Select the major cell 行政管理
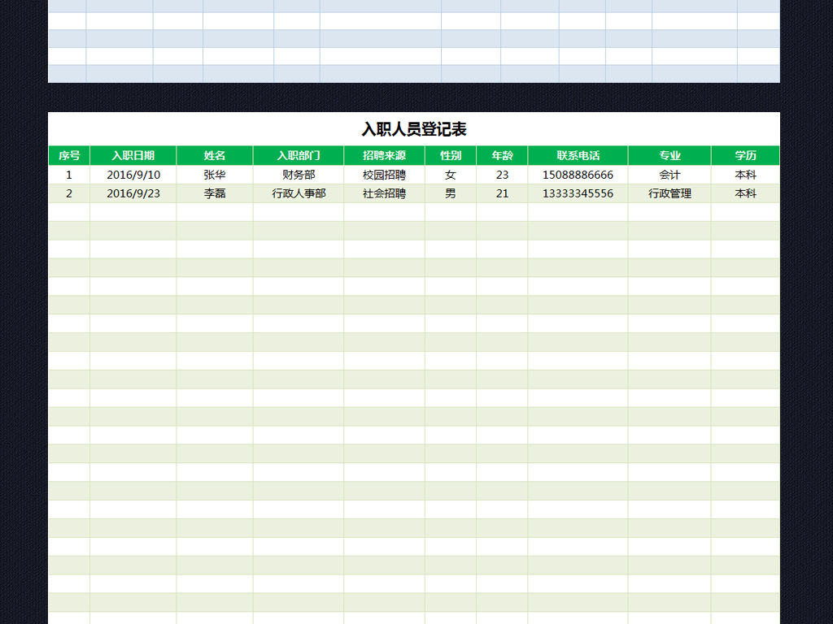This screenshot has height=624, width=833. 669,193
